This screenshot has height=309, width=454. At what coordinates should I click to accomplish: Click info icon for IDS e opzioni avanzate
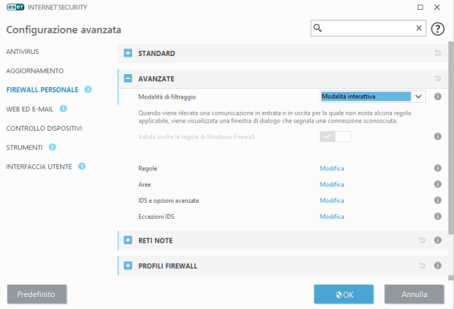pyautogui.click(x=438, y=201)
